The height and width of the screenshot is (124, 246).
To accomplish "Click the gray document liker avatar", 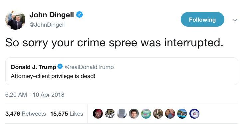I will coord(122,113).
